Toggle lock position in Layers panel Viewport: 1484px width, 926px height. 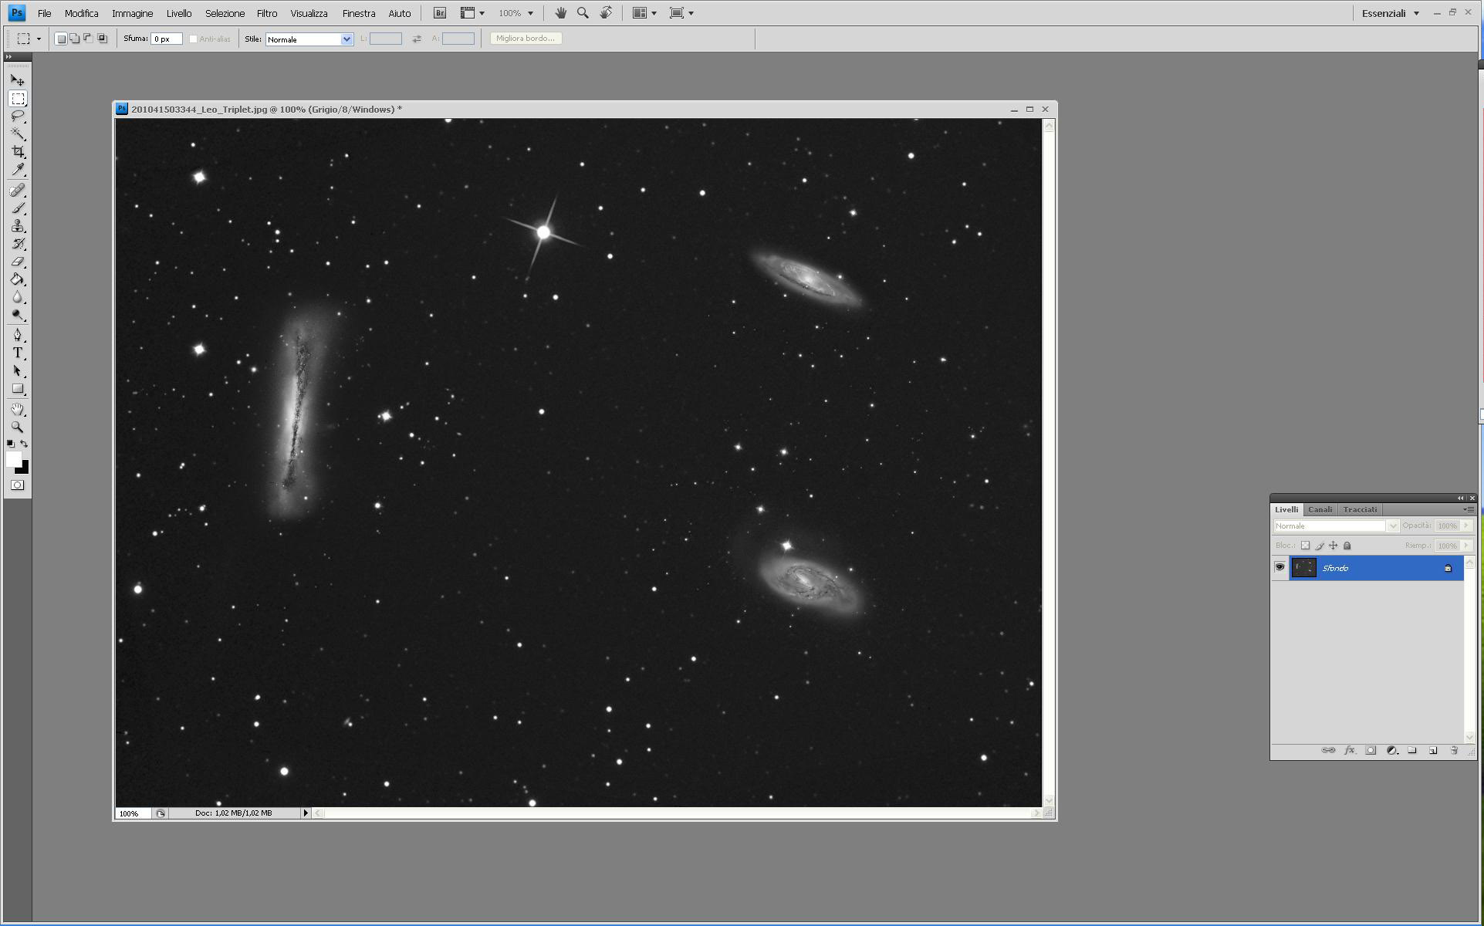(1333, 546)
